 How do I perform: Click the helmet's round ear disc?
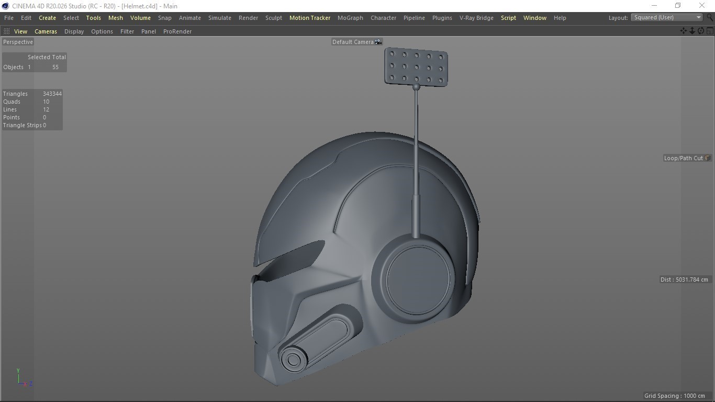click(x=418, y=279)
